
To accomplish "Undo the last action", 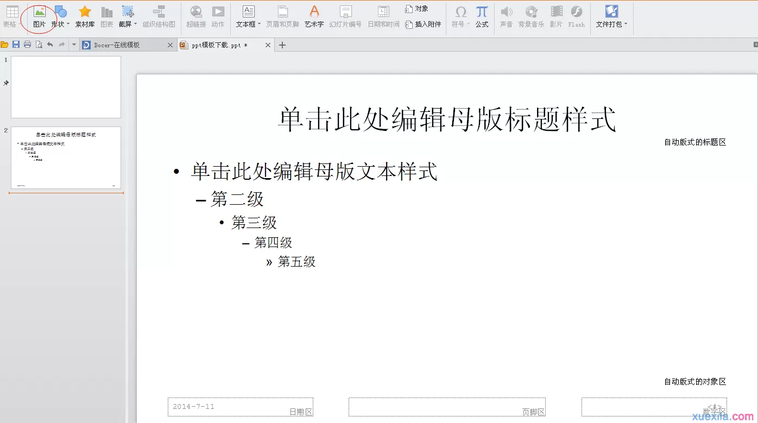I will click(x=50, y=45).
